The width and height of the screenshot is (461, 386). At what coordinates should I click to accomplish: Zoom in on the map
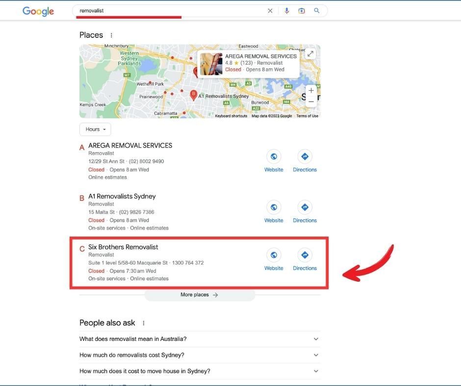tap(311, 91)
